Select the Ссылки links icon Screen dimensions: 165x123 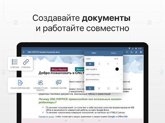click(x=26, y=62)
